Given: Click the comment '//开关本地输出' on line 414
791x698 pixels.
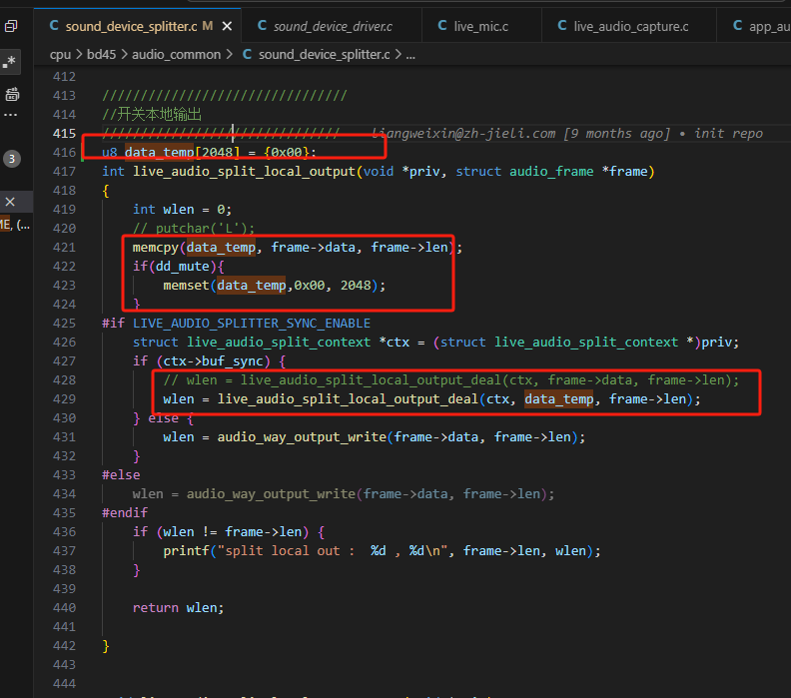Looking at the screenshot, I should [152, 115].
